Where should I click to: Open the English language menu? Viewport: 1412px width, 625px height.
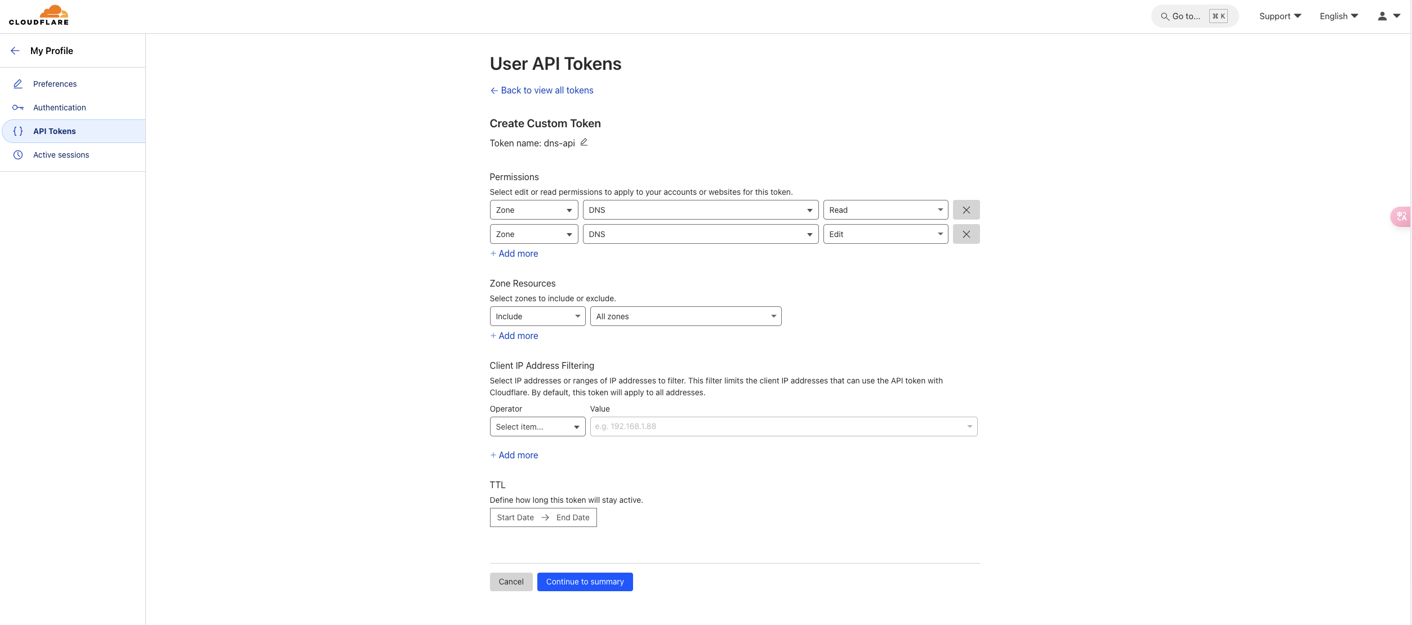coord(1338,16)
